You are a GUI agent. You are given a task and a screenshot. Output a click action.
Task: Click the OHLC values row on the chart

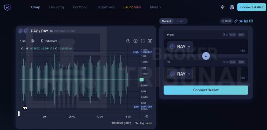tap(46, 48)
